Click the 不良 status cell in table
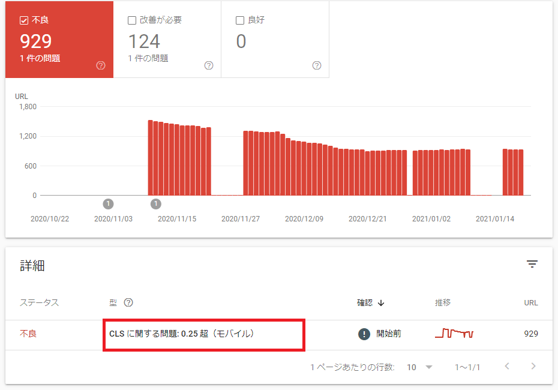This screenshot has width=558, height=390. [28, 334]
